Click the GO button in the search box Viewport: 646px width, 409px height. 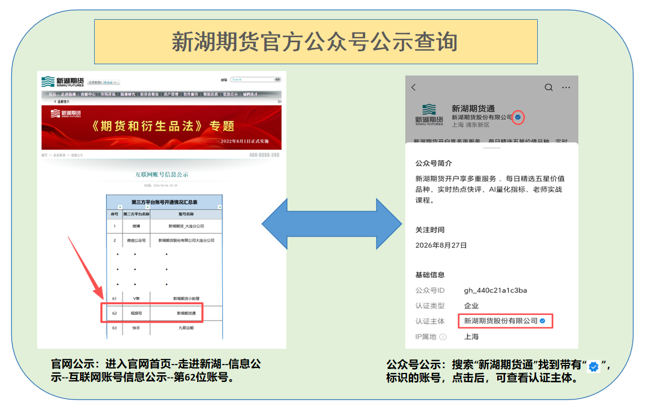pos(277,79)
